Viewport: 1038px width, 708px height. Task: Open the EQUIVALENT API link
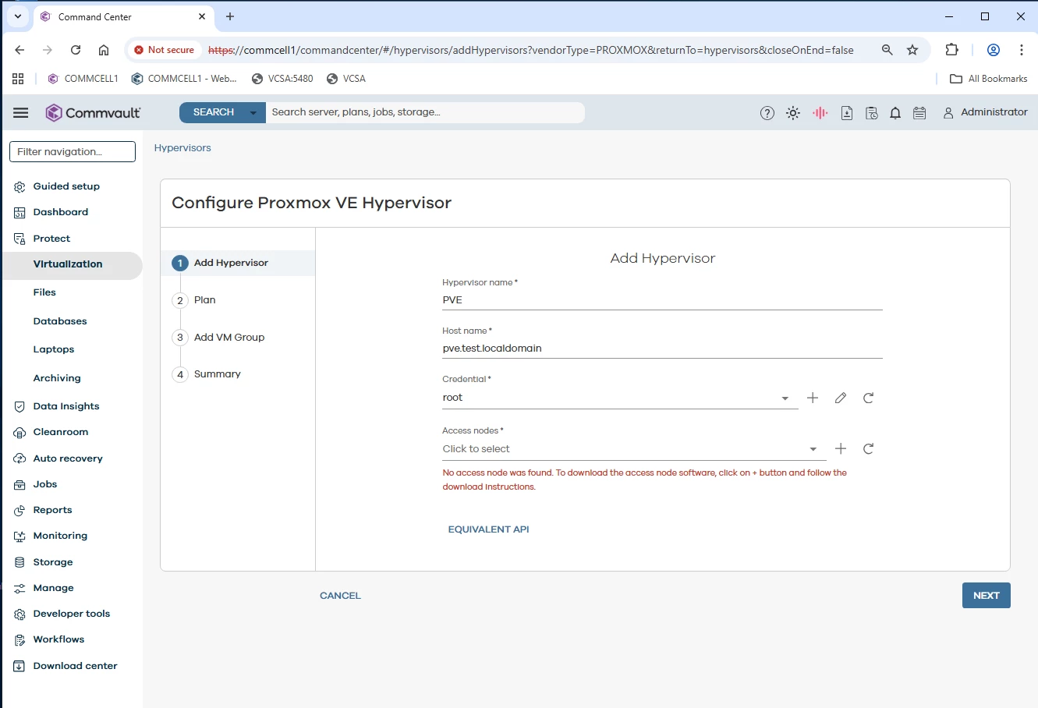pyautogui.click(x=488, y=529)
